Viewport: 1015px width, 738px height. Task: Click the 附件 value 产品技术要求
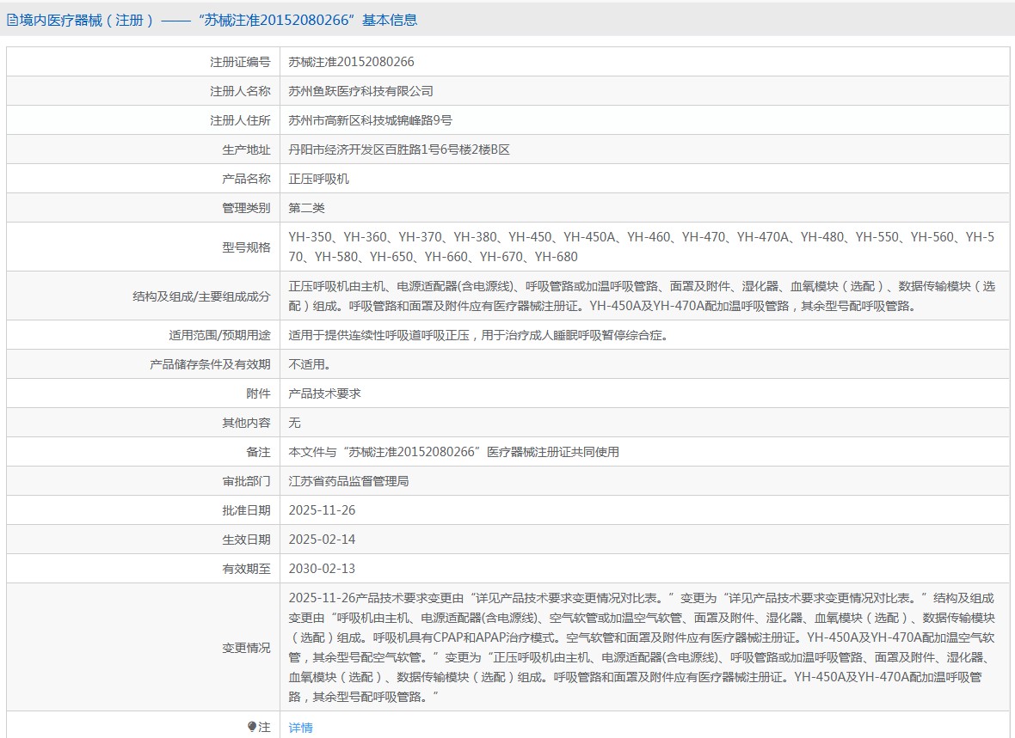click(x=324, y=393)
